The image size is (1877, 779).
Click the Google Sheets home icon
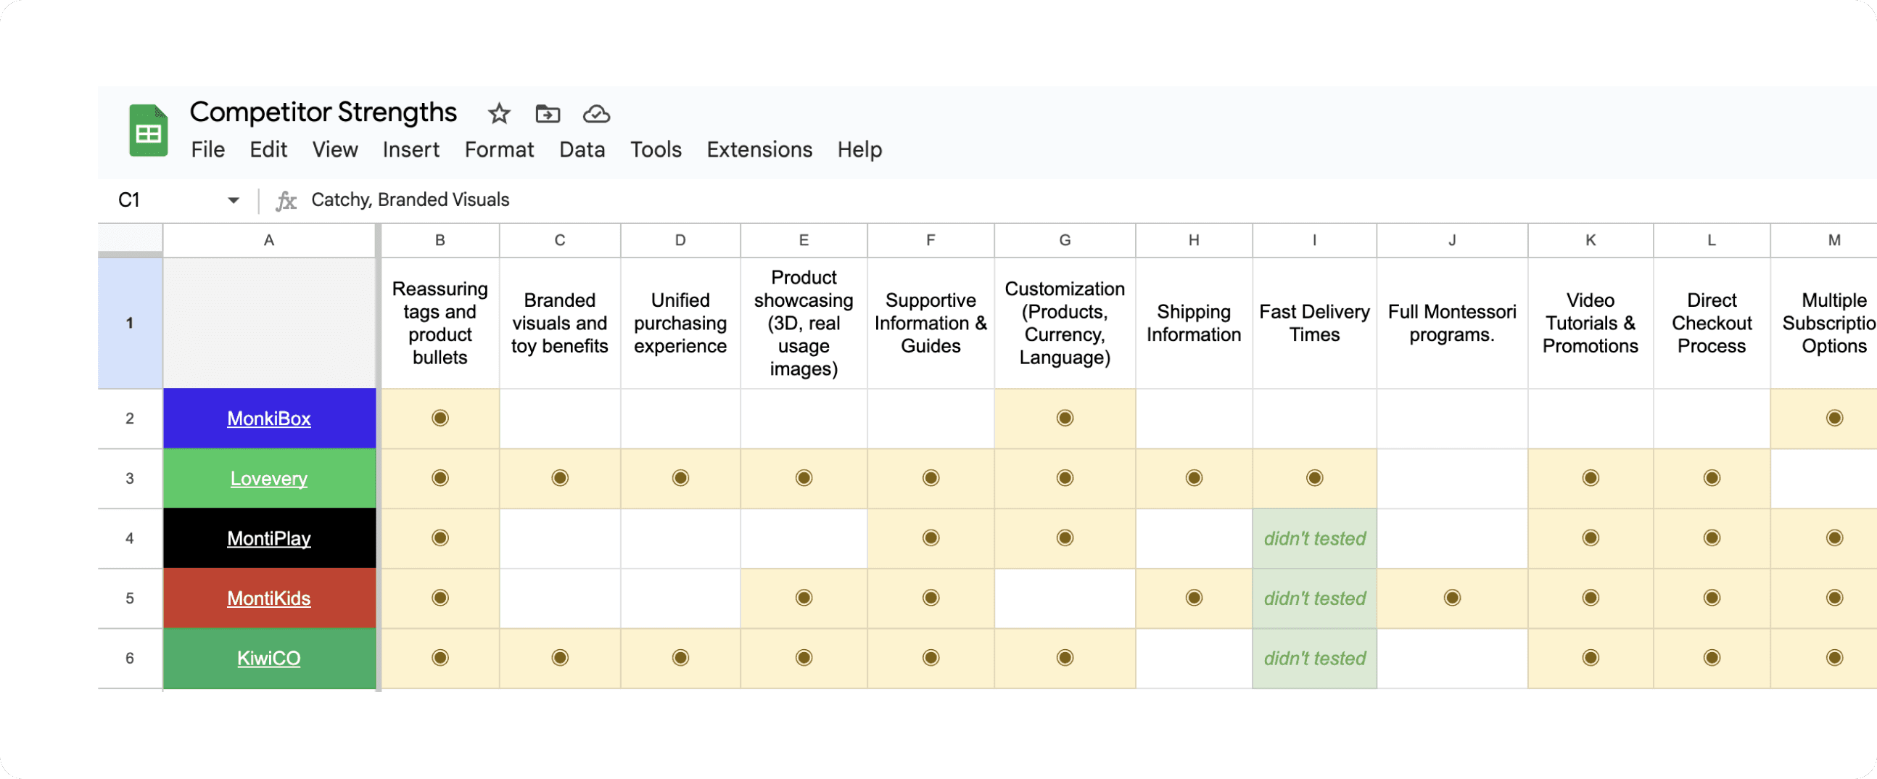(x=148, y=131)
